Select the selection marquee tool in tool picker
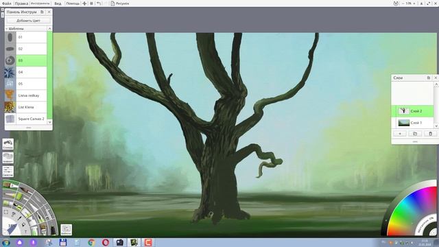This screenshot has height=247, width=439. click(x=6, y=212)
